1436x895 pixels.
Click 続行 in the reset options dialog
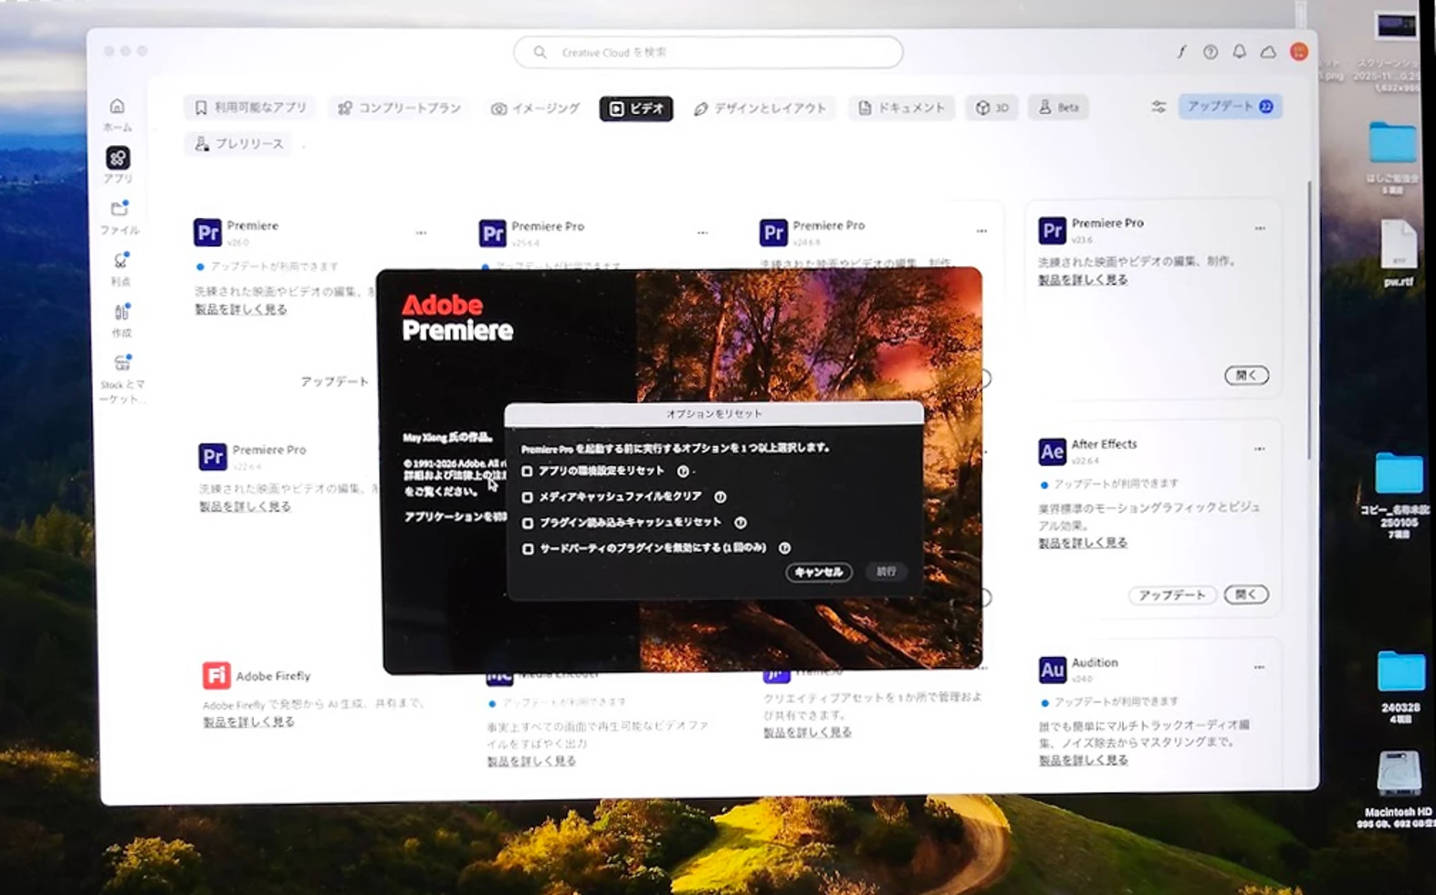(886, 571)
